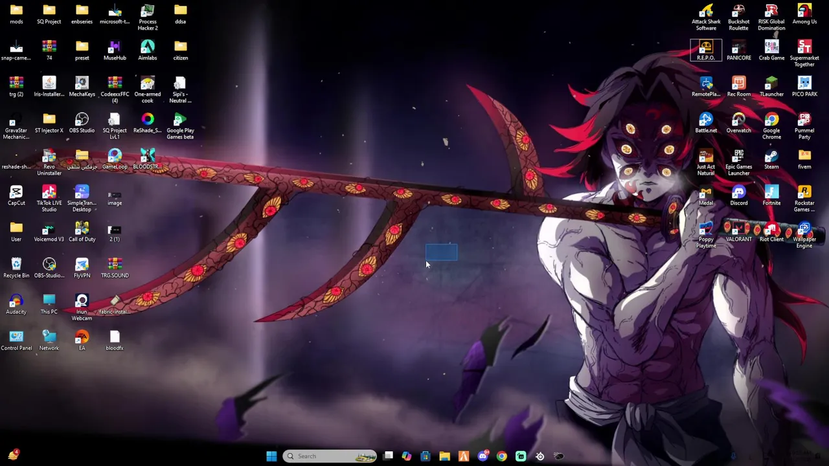Select the Medal desktop shortcut
This screenshot has width=829, height=466.
[x=706, y=195]
